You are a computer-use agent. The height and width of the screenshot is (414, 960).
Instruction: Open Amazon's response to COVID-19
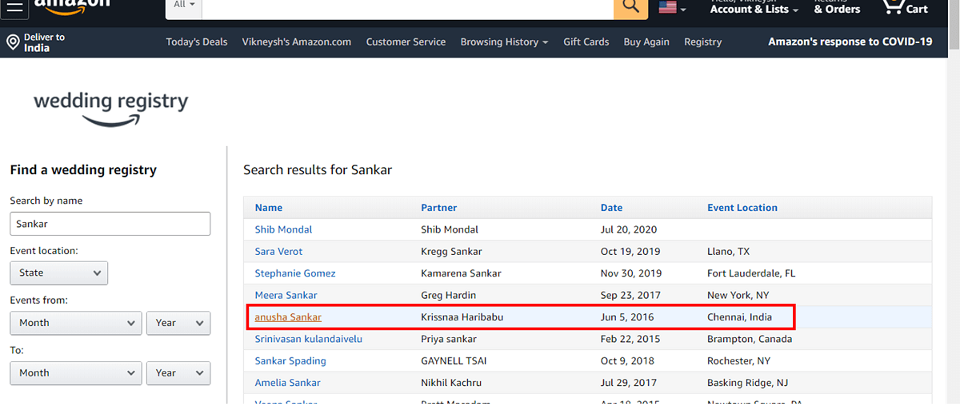click(850, 42)
